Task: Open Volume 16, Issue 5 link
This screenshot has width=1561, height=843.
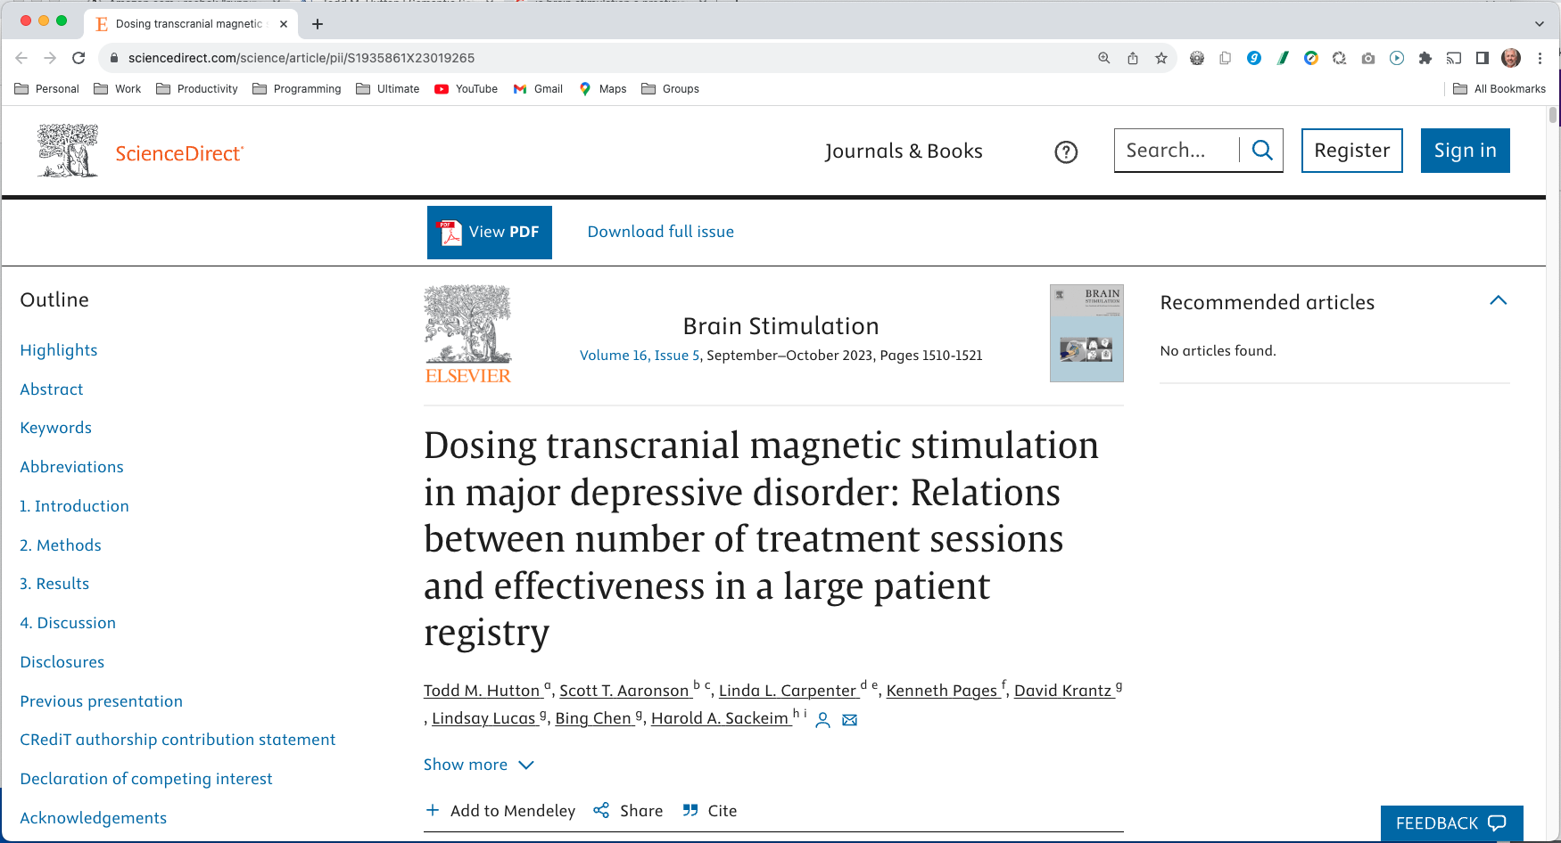Action: 639,355
